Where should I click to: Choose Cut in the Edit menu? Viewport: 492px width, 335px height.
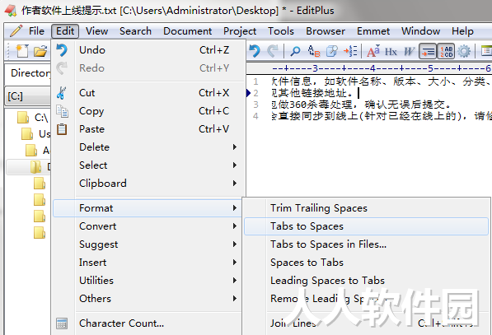click(148, 93)
